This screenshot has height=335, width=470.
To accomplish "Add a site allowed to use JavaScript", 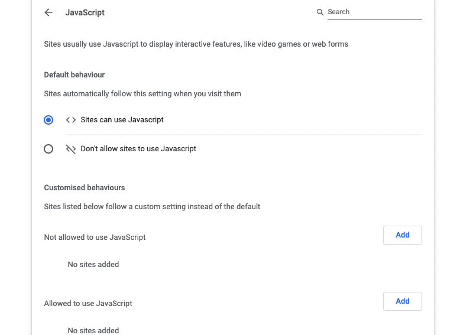I will pos(402,301).
